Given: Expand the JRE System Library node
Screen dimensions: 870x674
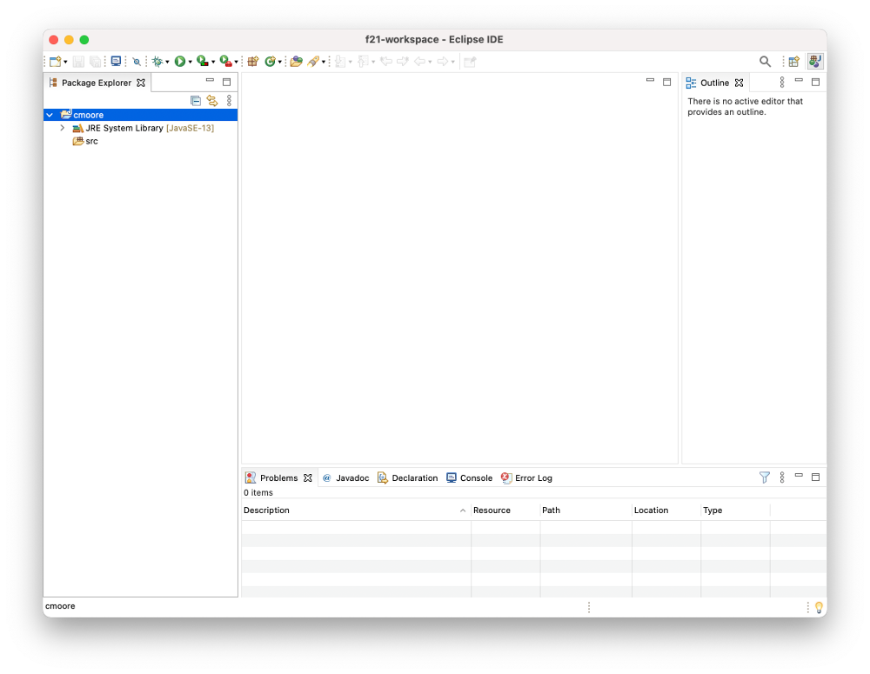Looking at the screenshot, I should click(63, 128).
